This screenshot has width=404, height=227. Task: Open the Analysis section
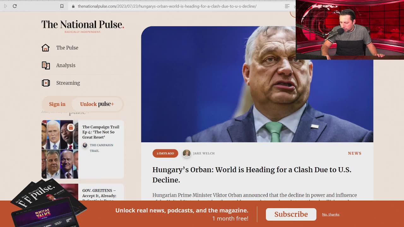tap(66, 65)
